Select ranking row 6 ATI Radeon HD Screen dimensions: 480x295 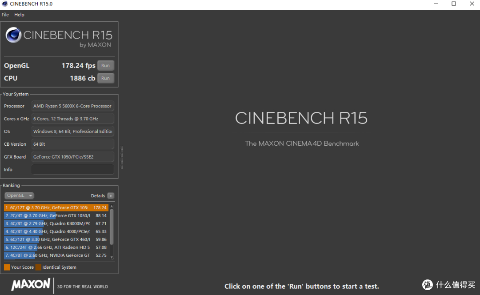(56, 247)
